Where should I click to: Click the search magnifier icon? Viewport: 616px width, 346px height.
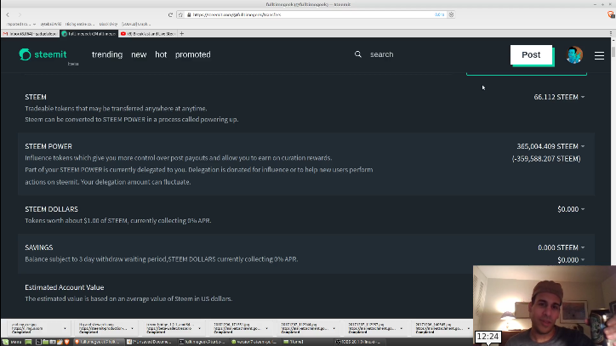tap(358, 54)
